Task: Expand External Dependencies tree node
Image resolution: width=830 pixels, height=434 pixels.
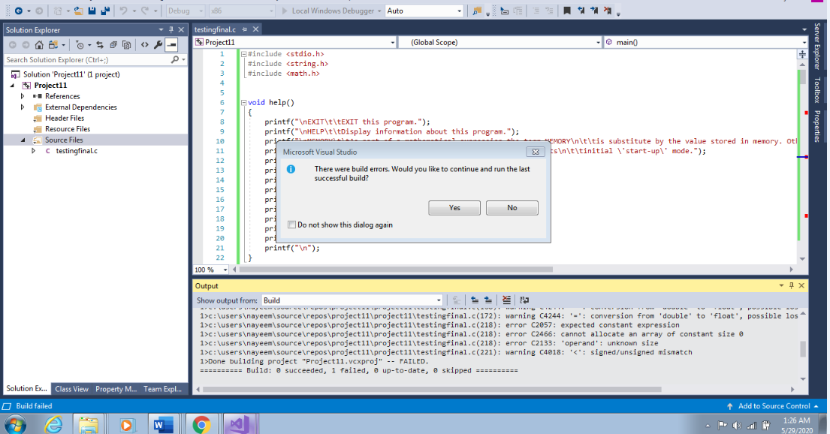Action: [x=23, y=107]
